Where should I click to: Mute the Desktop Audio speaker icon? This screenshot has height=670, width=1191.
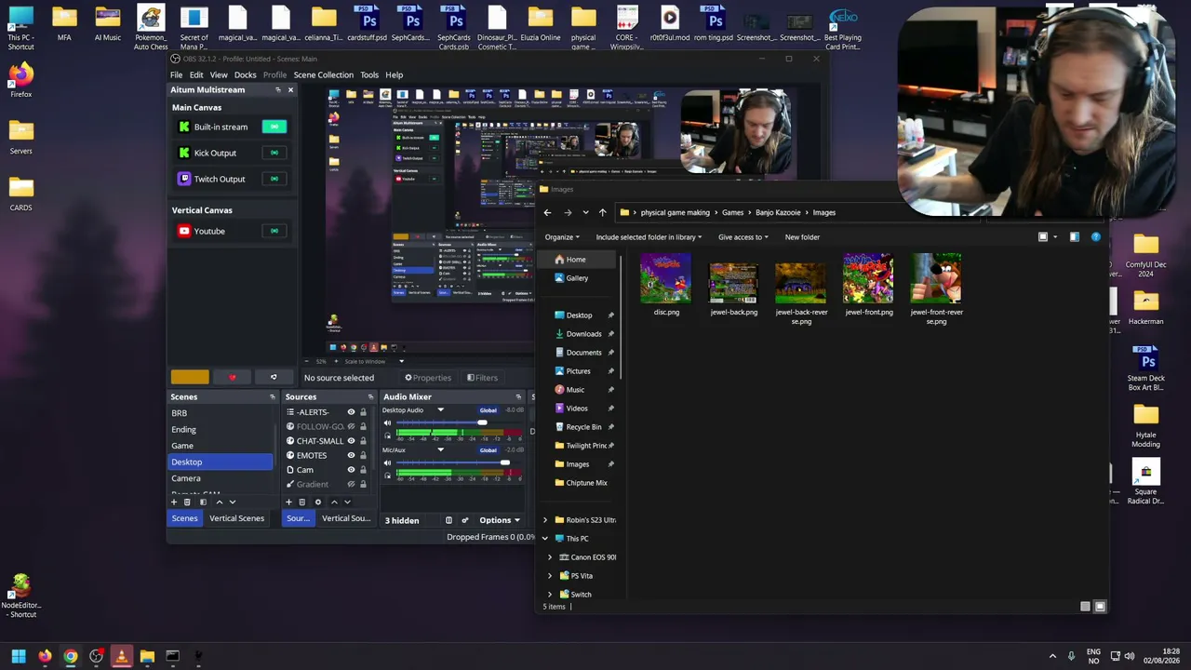click(x=388, y=423)
